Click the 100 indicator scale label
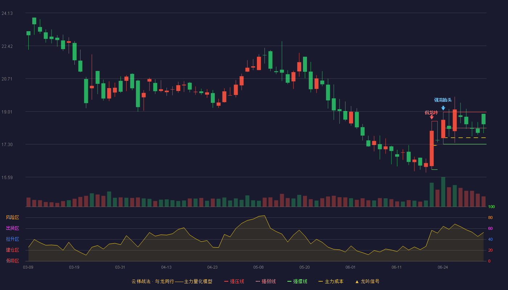Screen dimensions: 508x290 [x=491, y=207]
